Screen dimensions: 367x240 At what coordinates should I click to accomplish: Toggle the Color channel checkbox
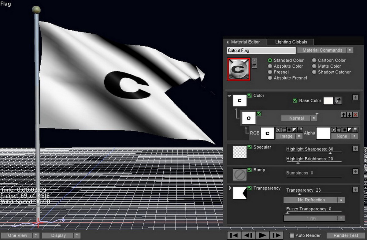(250, 96)
